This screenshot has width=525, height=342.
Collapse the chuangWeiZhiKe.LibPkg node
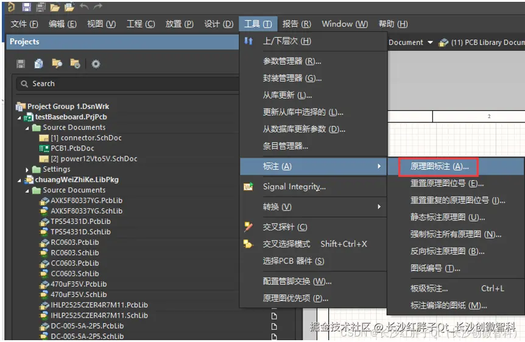(x=19, y=180)
